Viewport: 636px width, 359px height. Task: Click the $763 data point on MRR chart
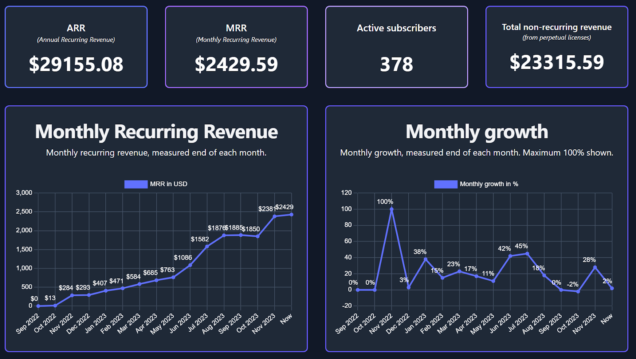(173, 277)
